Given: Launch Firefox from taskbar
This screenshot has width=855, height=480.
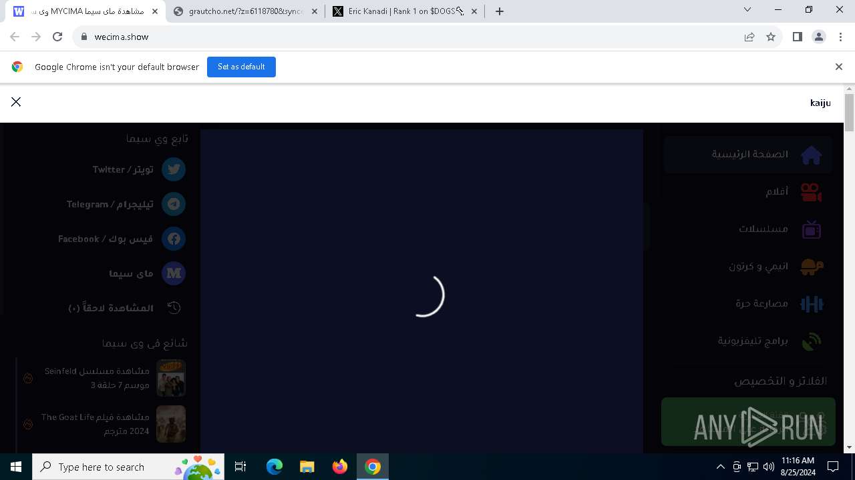Looking at the screenshot, I should pyautogui.click(x=340, y=467).
